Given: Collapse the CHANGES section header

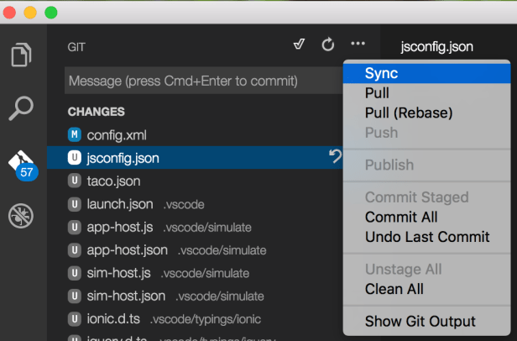Looking at the screenshot, I should (x=97, y=111).
